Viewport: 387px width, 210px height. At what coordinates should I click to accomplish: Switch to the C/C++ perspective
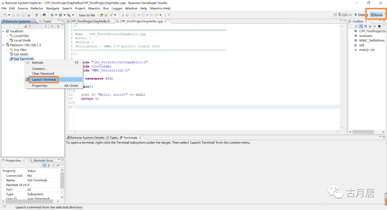345,15
